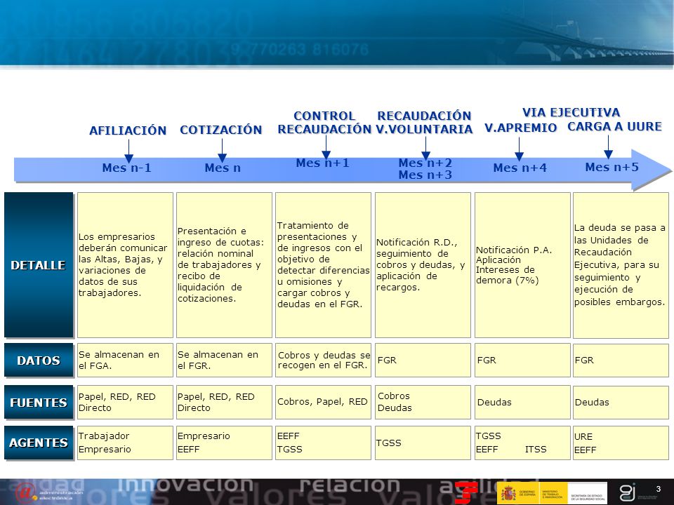674x505 pixels.
Task: Select the Mes n+4 timeline marker
Action: pyautogui.click(x=520, y=168)
